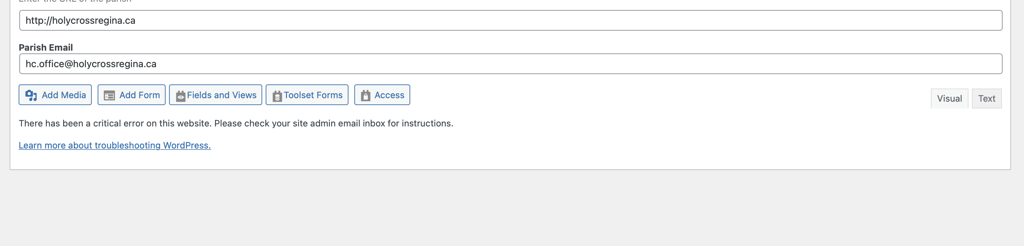Open the Fields and Views shortcode menu

[215, 95]
